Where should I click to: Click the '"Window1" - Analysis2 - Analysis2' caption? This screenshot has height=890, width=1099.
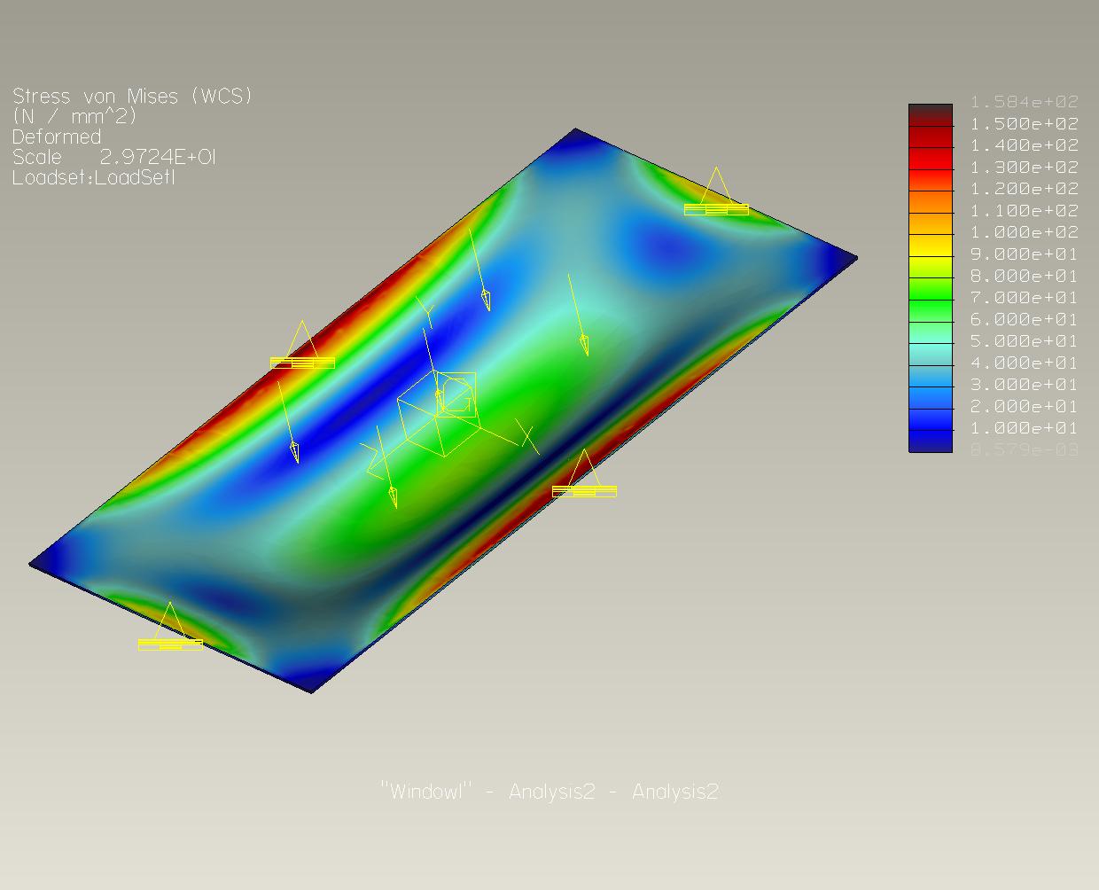click(549, 792)
